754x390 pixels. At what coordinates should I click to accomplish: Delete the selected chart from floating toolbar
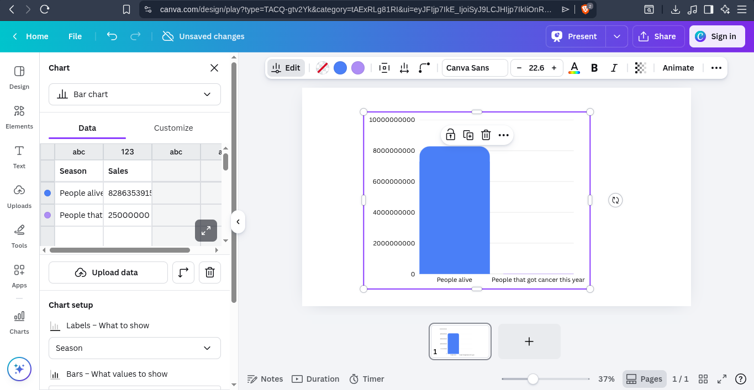pyautogui.click(x=486, y=135)
